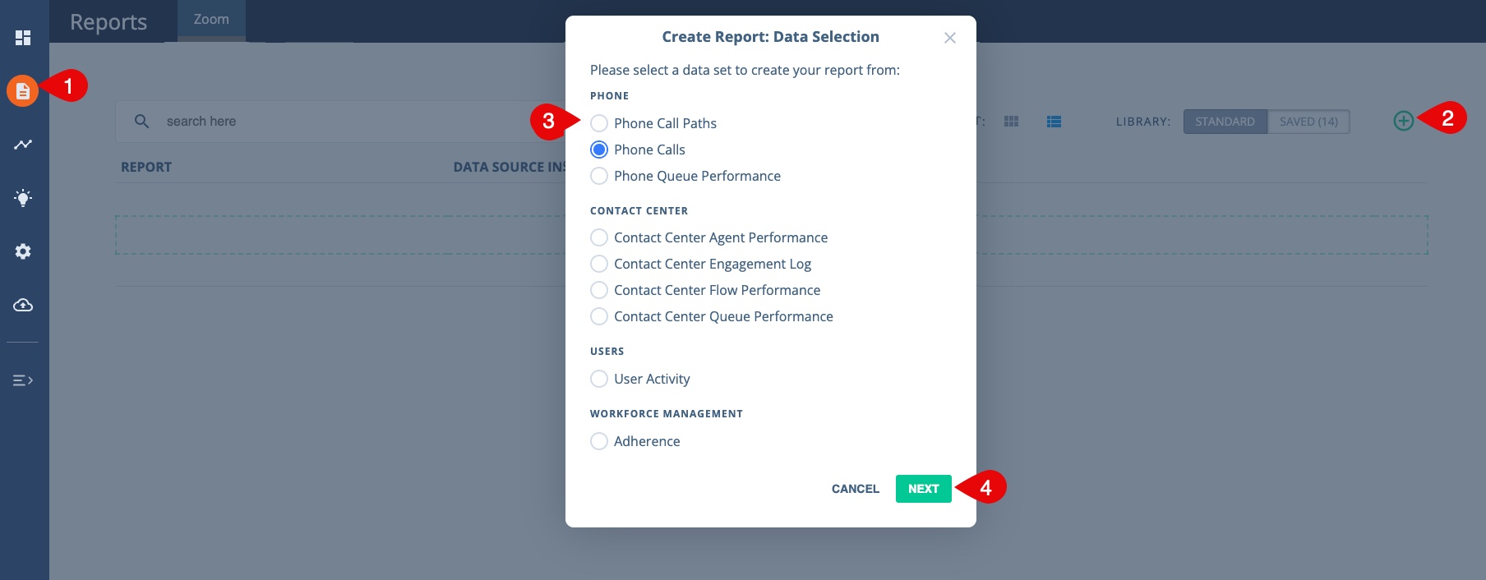Open the lightbulb insights icon
The height and width of the screenshot is (580, 1486).
(23, 198)
